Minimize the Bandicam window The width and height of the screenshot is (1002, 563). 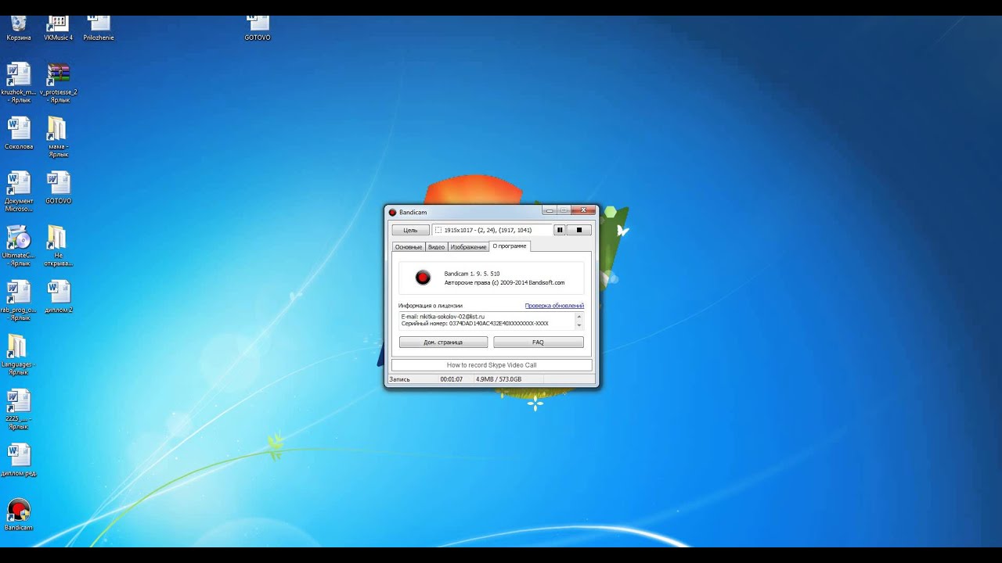pos(550,210)
